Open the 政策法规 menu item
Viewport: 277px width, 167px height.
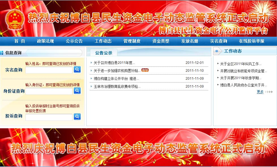(x=45, y=41)
